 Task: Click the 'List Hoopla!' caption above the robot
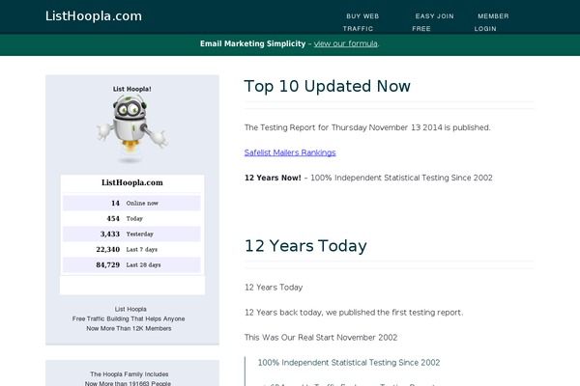point(132,90)
